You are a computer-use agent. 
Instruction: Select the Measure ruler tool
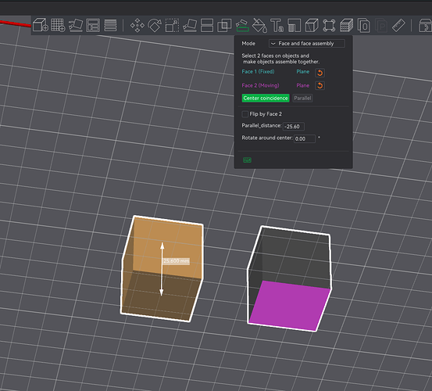pos(398,25)
